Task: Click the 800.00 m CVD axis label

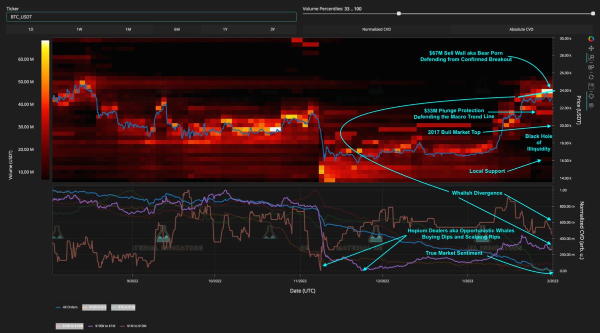Action: point(566,206)
